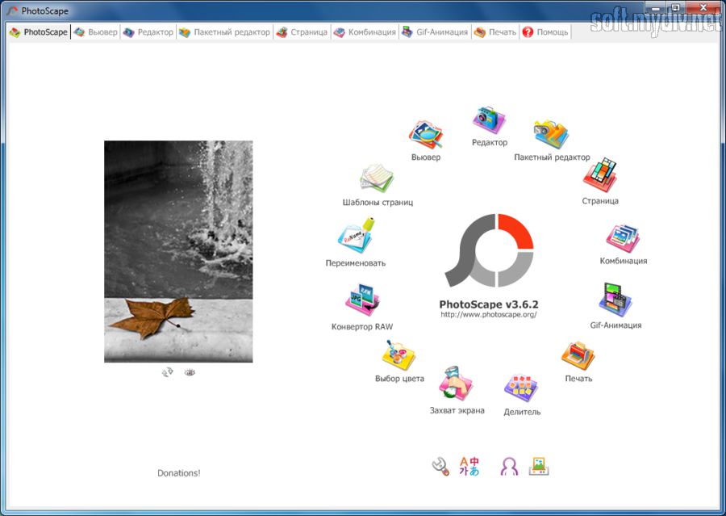Viewport: 726px width, 516px height.
Task: Open the Выбор цвета palette icon
Action: 398,355
